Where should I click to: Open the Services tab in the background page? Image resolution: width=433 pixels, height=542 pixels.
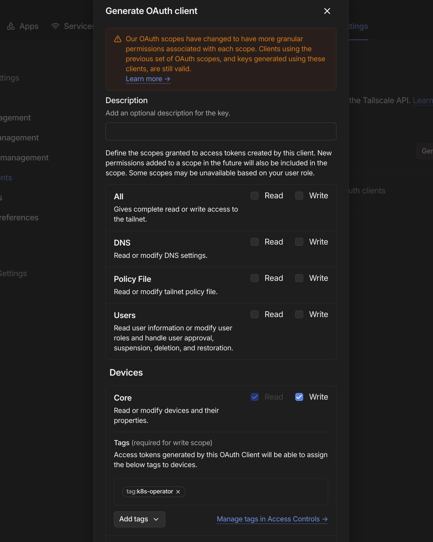point(72,26)
